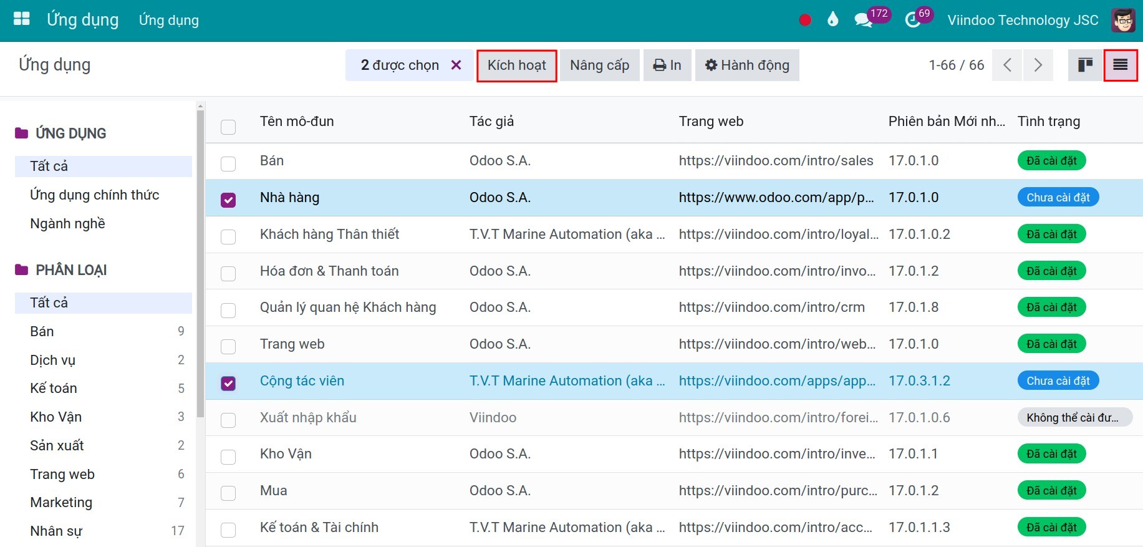Click the Ứng dụng app title in navbar
Screen dimensions: 1143x547
coord(82,19)
